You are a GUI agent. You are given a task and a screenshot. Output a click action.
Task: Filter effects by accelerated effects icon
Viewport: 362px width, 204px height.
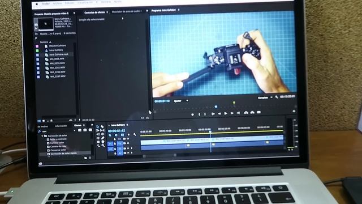tap(80, 130)
